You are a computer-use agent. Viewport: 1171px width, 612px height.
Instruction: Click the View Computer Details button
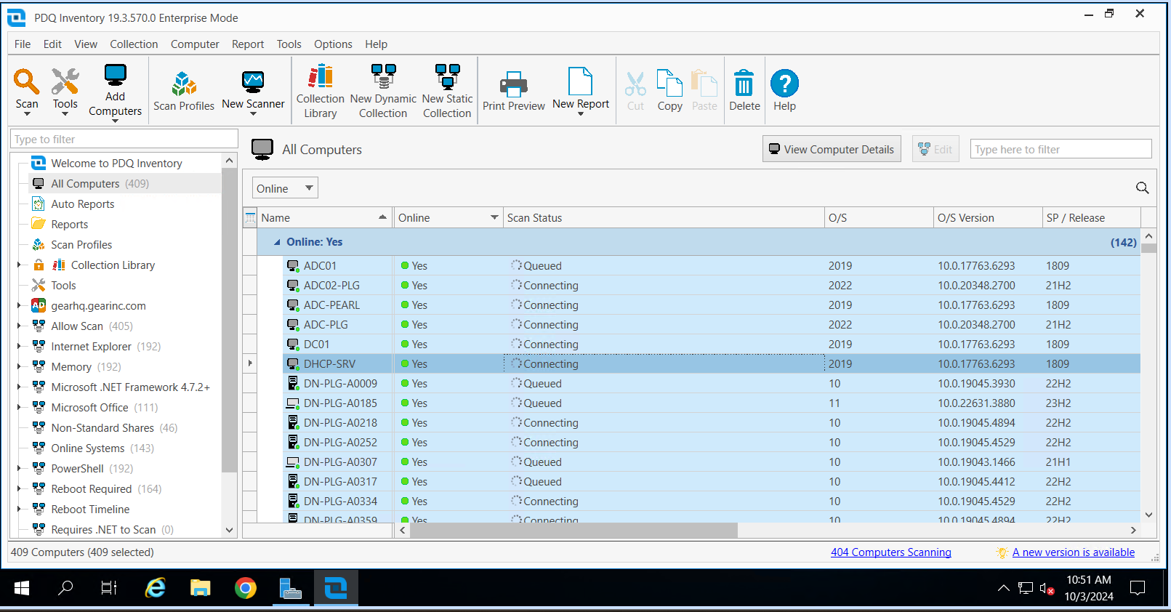pos(832,149)
